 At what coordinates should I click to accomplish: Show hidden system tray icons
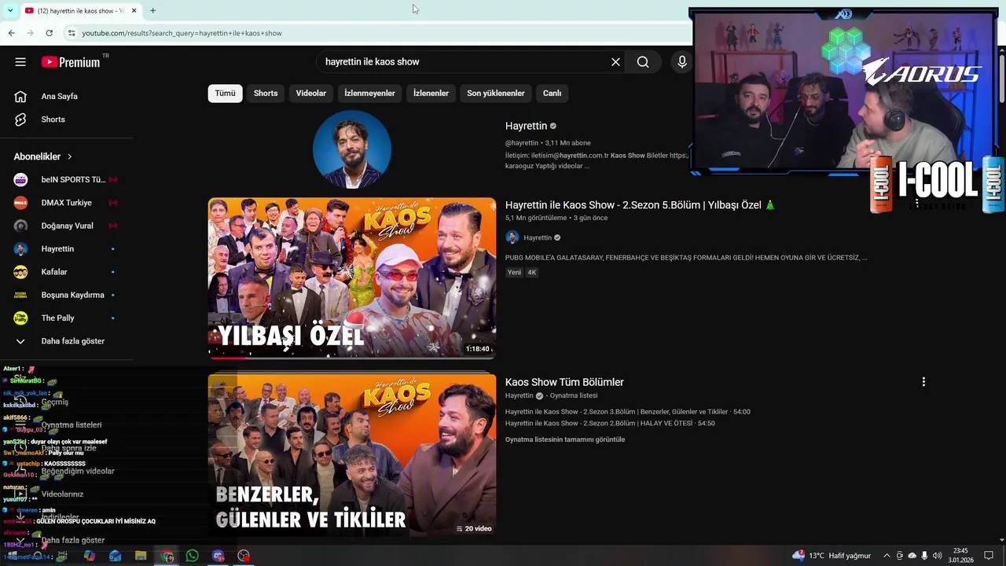click(x=887, y=556)
